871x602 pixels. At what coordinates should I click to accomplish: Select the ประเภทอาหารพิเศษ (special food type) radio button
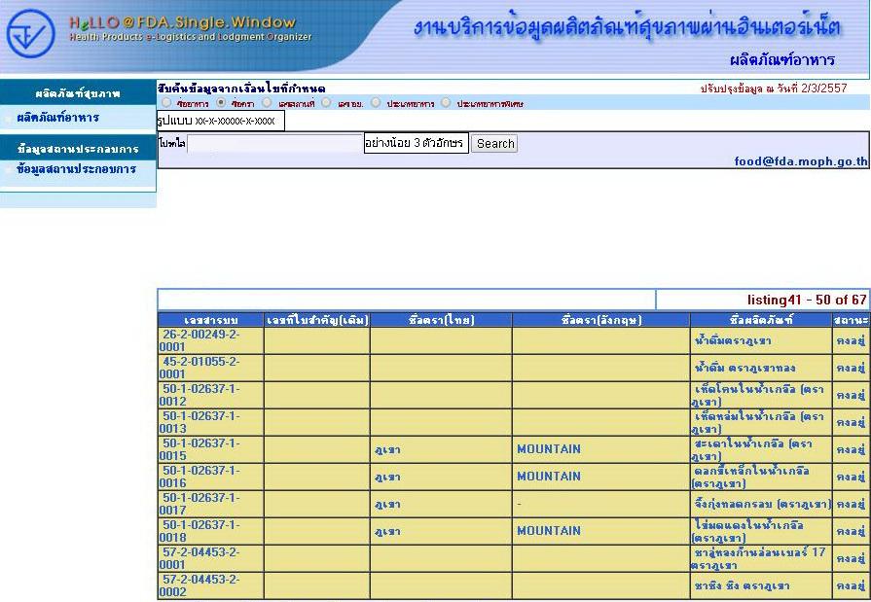[x=446, y=103]
